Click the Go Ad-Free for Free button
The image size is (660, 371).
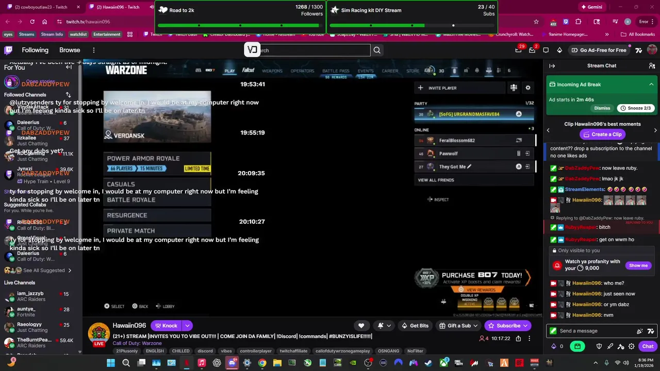pos(599,50)
